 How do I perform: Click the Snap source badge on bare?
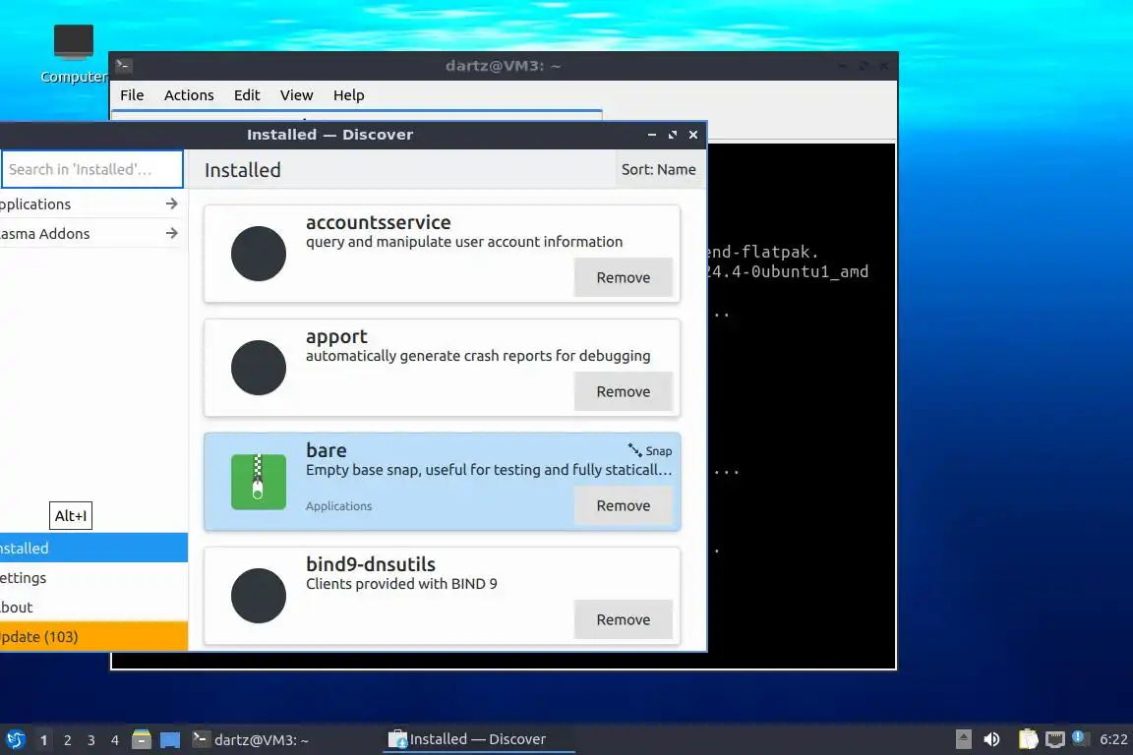click(x=649, y=450)
